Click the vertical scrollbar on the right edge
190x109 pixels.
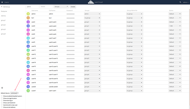[189, 58]
